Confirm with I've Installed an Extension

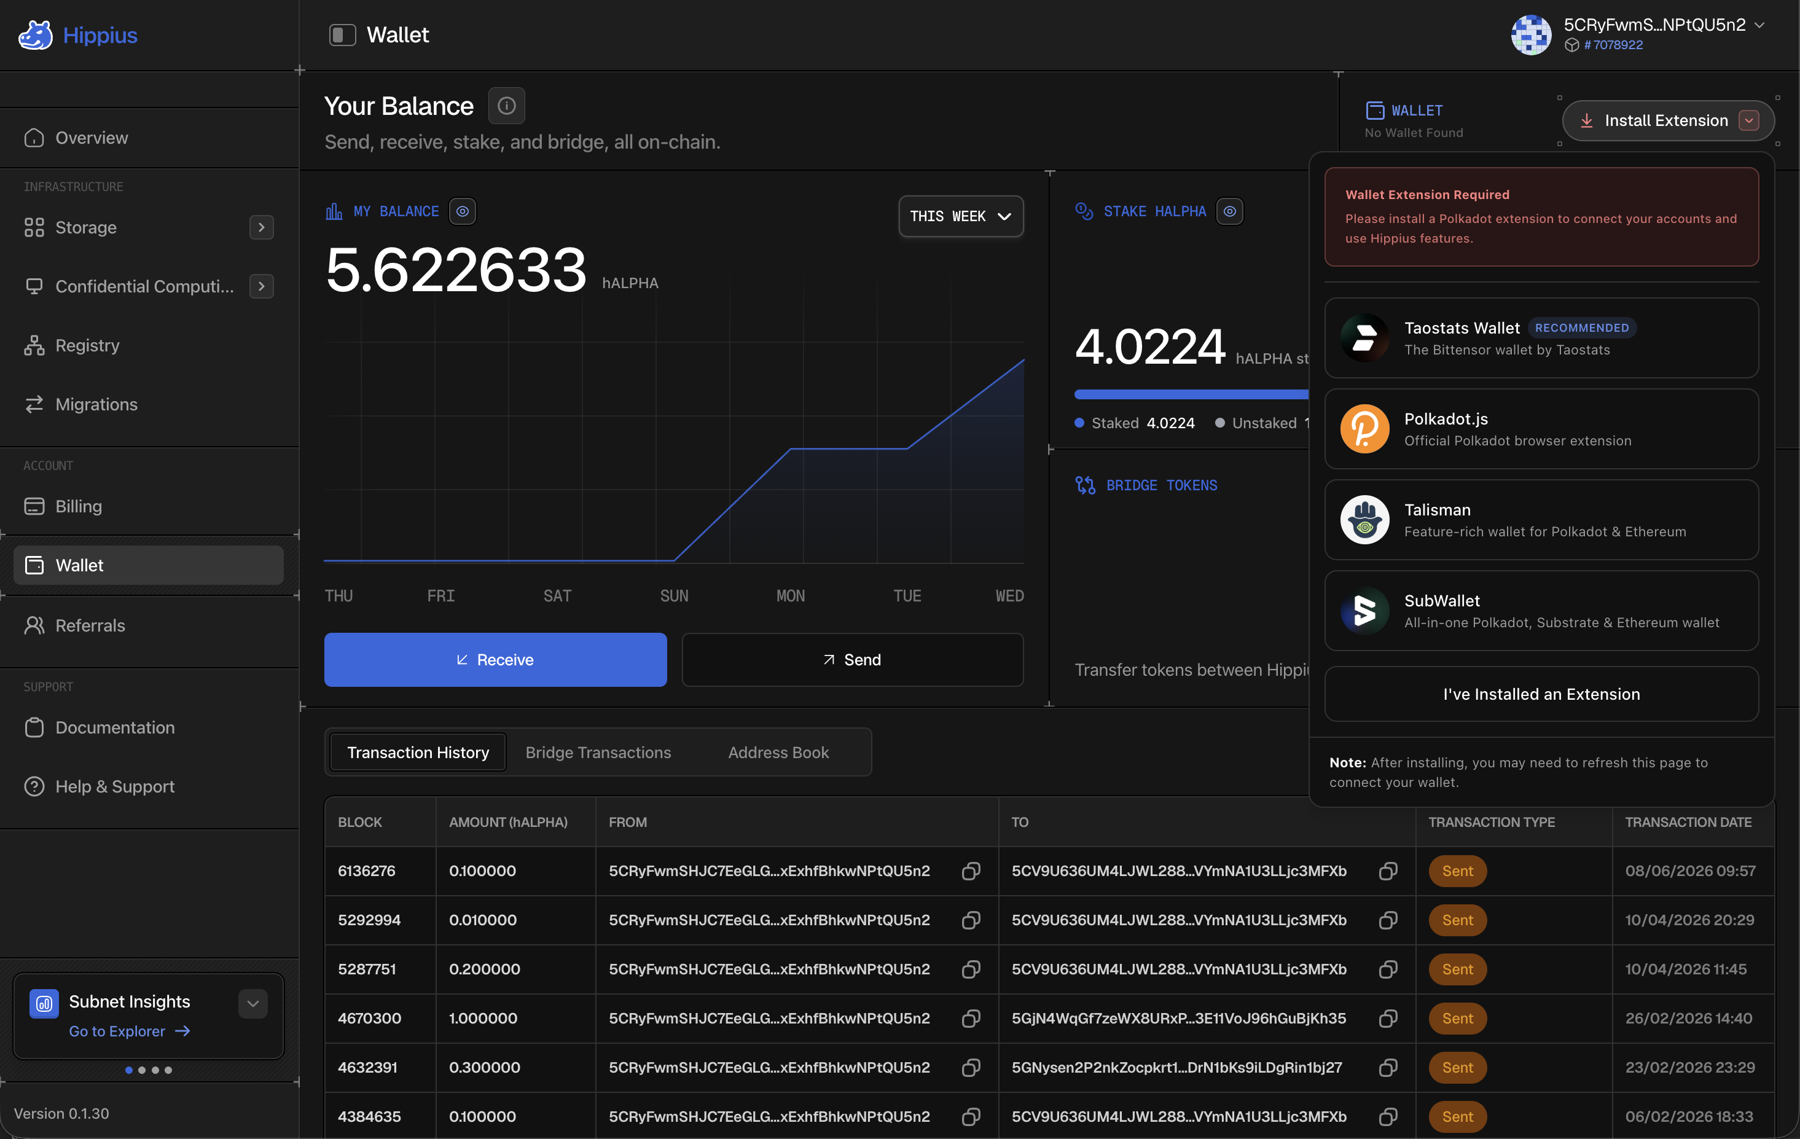[1541, 694]
